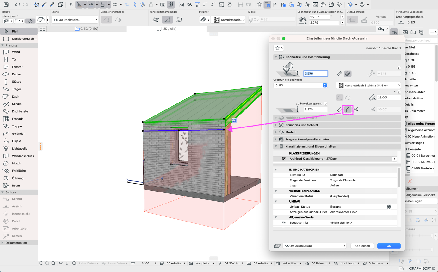The height and width of the screenshot is (272, 438).
Task: Select basic structure hatch toggle in dialog
Action: point(340,74)
